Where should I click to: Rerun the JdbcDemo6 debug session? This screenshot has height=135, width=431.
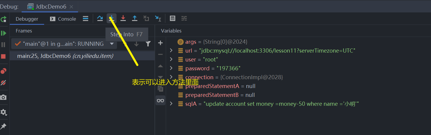point(4,19)
